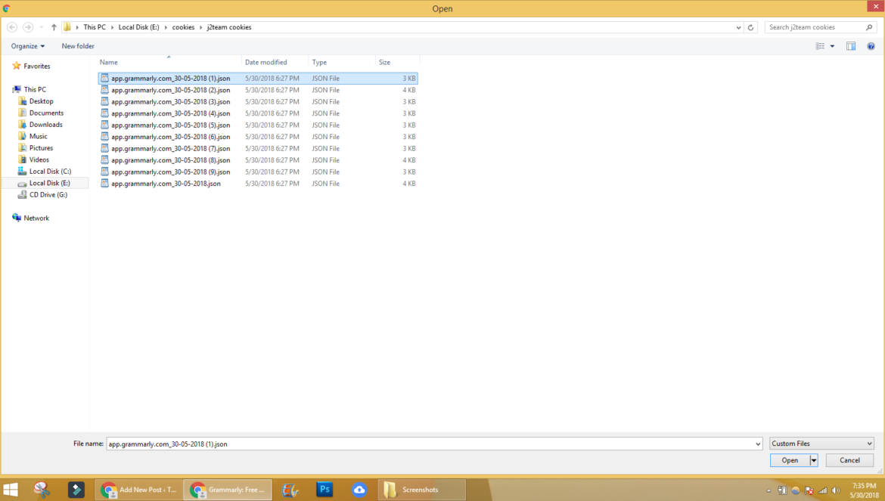Click the search magnifier icon
885x501 pixels.
pos(869,27)
